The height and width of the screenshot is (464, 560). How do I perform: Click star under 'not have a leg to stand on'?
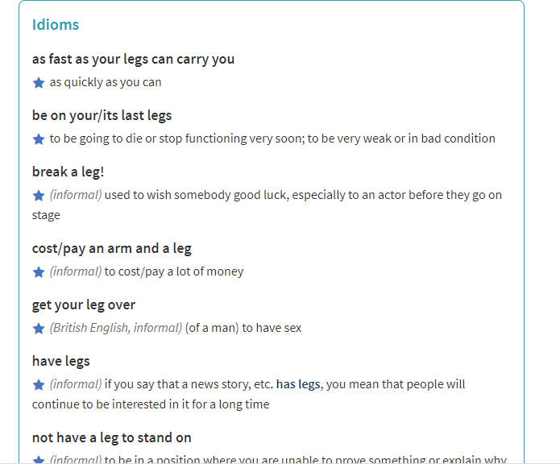[38, 459]
